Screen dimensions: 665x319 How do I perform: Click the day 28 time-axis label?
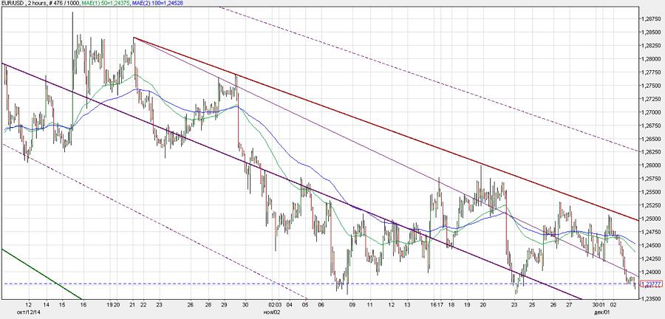(208, 304)
